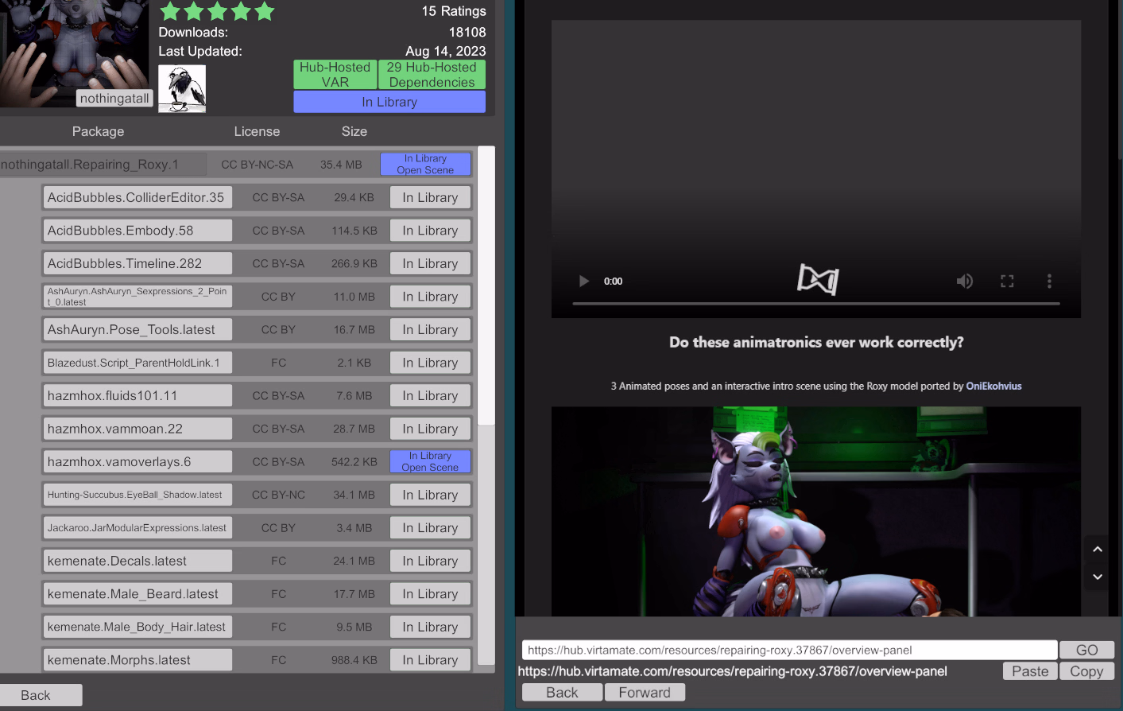Viewport: 1123px width, 711px height.
Task: Click the Paste button for the URL
Action: (x=1030, y=671)
